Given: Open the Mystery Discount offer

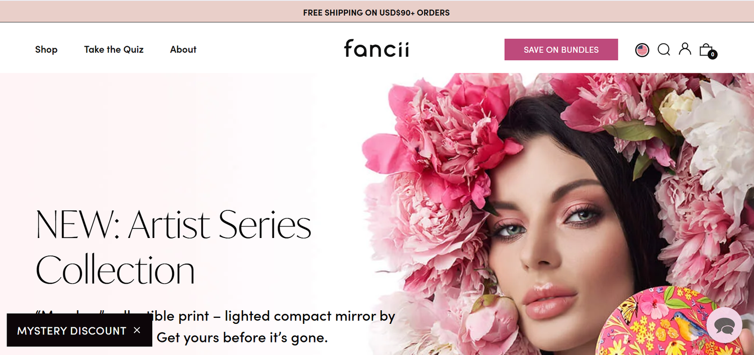Looking at the screenshot, I should coord(71,330).
